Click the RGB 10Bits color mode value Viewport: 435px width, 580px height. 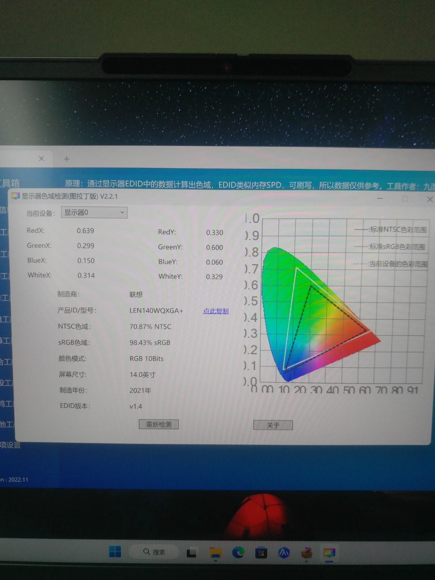tap(146, 359)
